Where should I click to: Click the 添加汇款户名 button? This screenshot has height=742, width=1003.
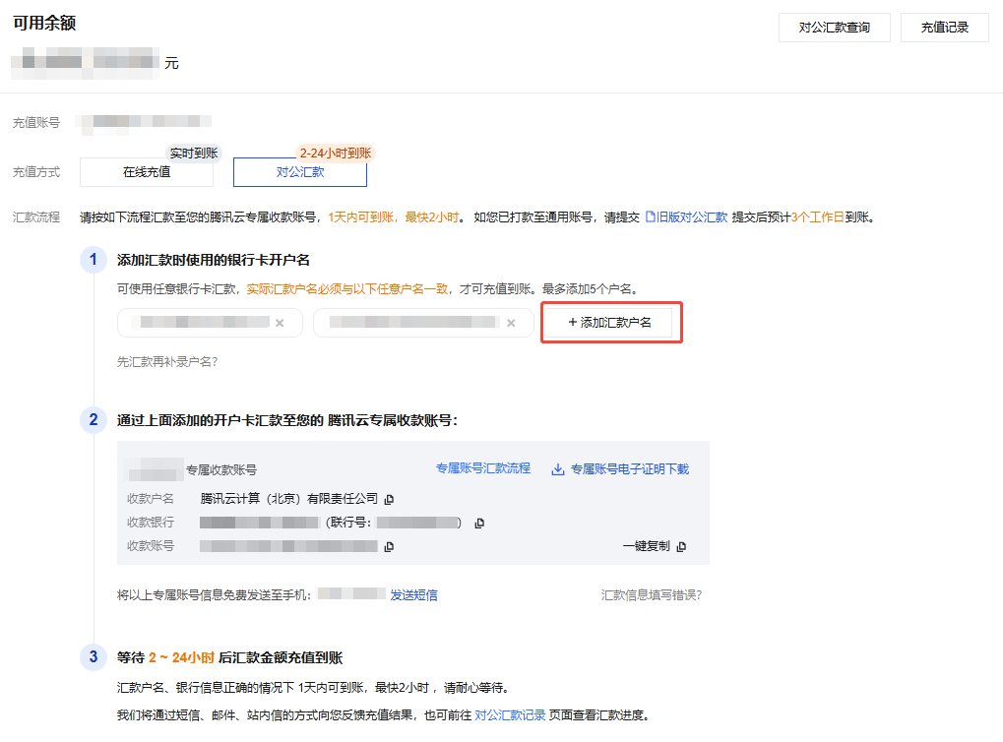click(610, 323)
